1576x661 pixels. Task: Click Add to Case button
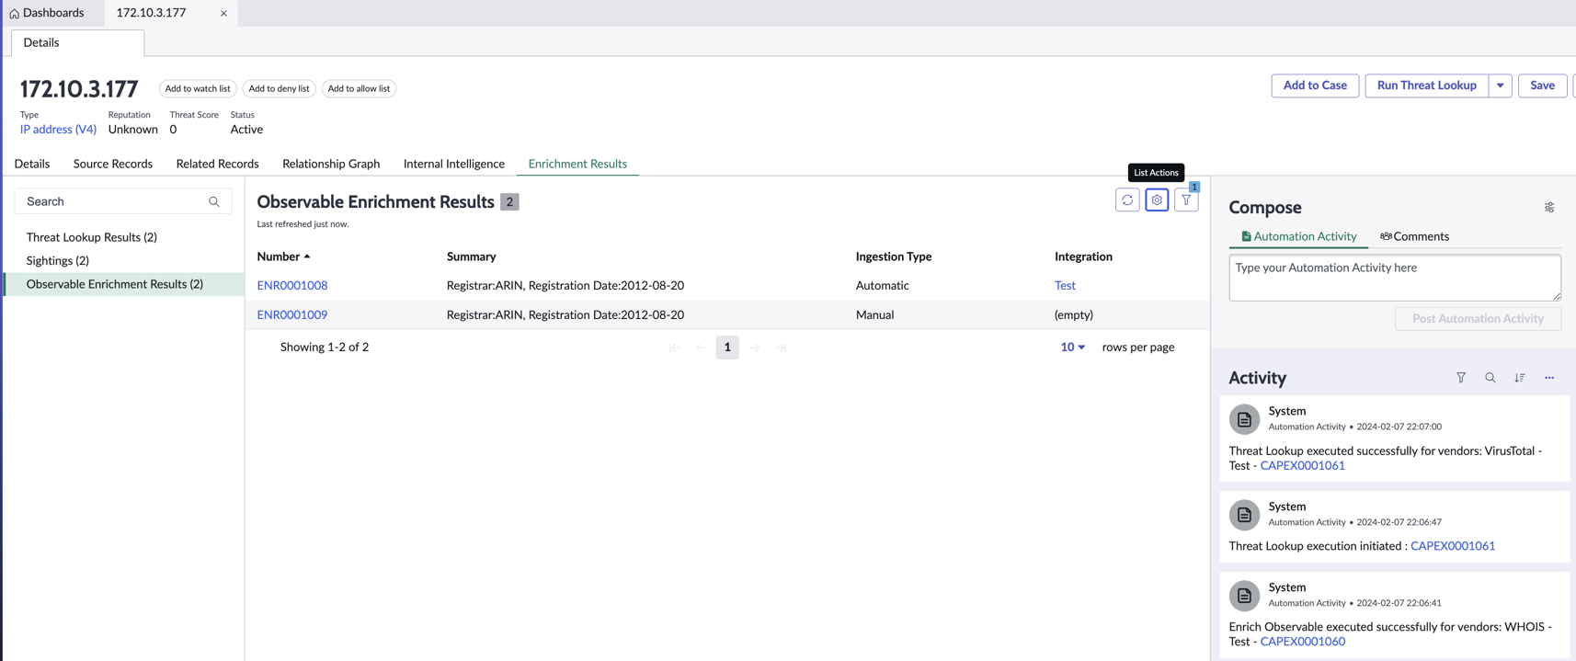1315,85
